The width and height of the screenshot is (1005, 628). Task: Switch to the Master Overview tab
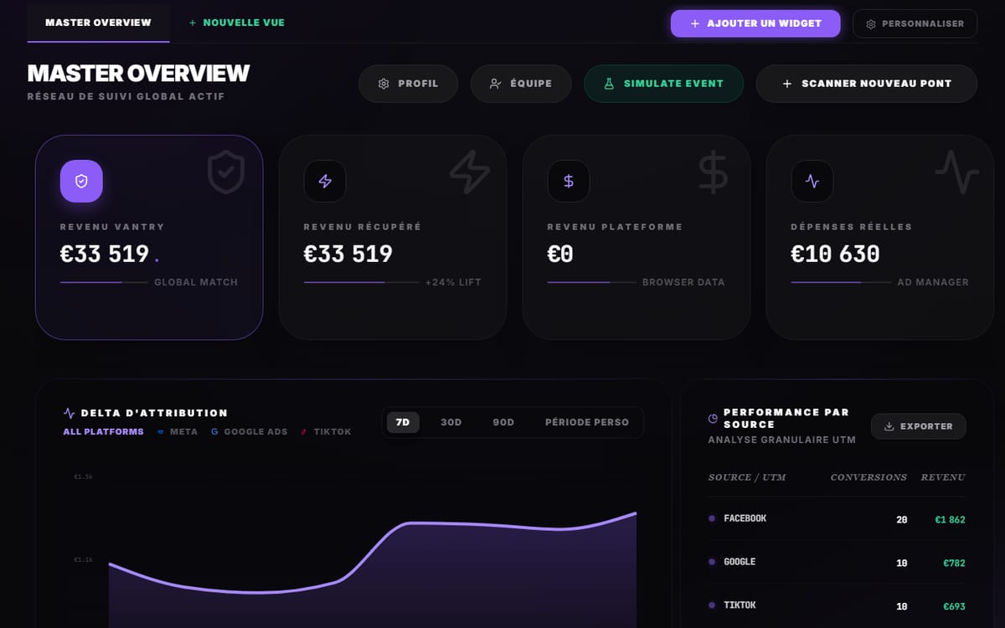[98, 23]
